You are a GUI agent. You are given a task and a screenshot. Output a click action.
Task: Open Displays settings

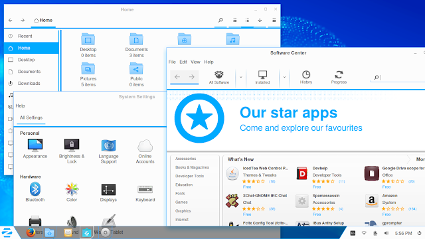pyautogui.click(x=108, y=192)
